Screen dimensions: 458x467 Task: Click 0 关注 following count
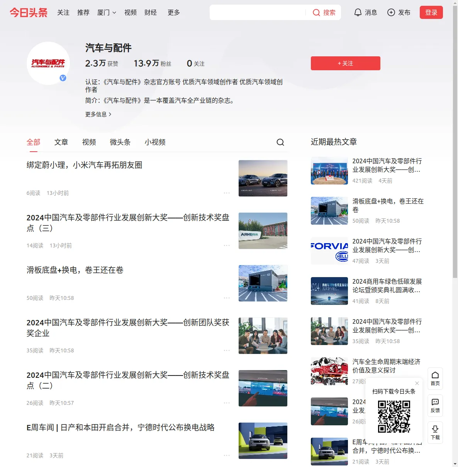pos(196,63)
